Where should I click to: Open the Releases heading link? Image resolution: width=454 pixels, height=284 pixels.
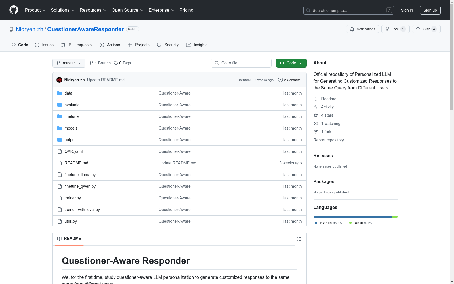(323, 156)
